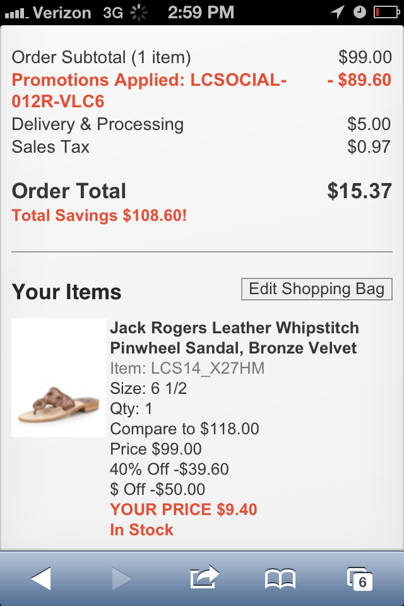Tap the location services arrow icon
This screenshot has width=404, height=606.
coord(338,12)
